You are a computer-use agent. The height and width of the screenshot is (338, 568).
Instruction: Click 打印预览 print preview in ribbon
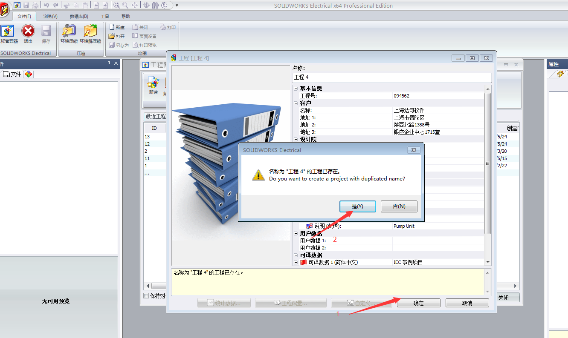(x=145, y=45)
